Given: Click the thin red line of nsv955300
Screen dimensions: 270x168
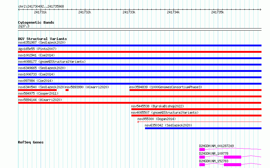Looking at the screenshot, I should coord(200,122).
